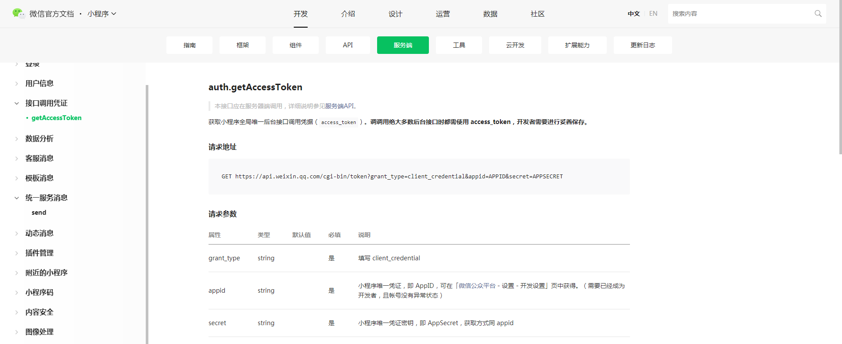842x344 pixels.
Task: Collapse the 统一服务消息 sidebar chevron
Action: coord(17,198)
